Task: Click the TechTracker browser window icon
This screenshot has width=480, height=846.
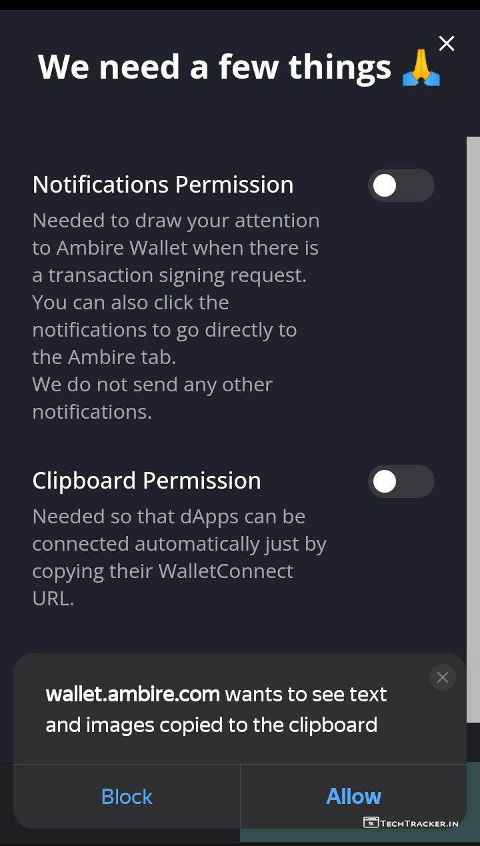Action: (371, 822)
